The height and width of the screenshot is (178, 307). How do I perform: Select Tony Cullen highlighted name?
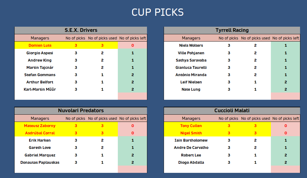(x=191, y=126)
